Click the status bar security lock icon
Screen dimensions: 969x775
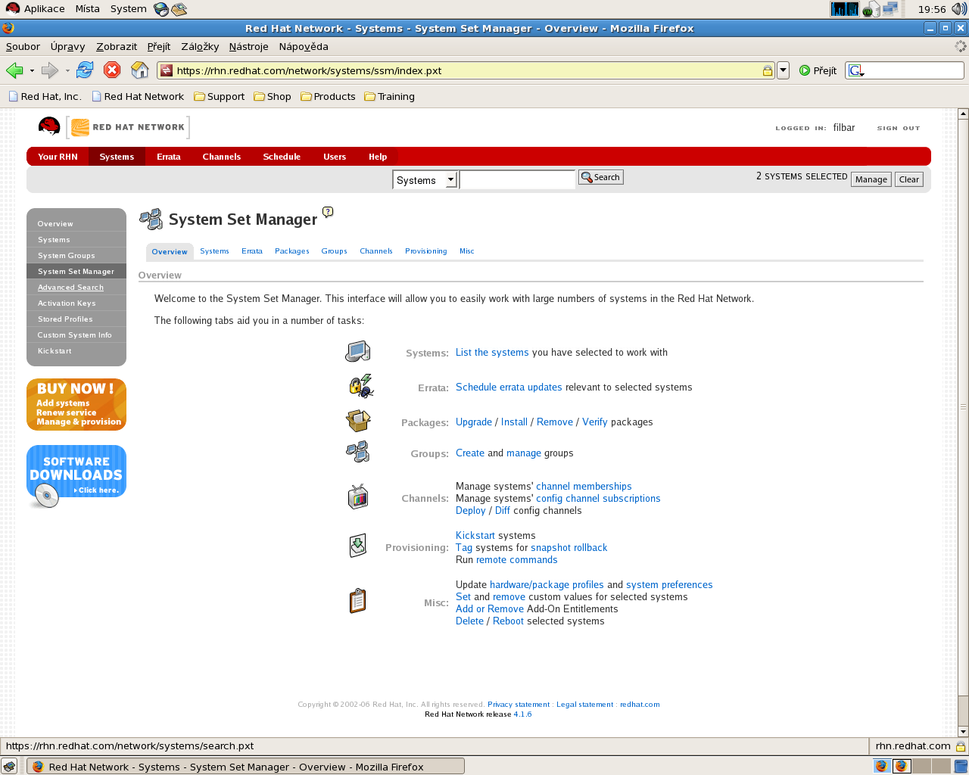(x=961, y=746)
